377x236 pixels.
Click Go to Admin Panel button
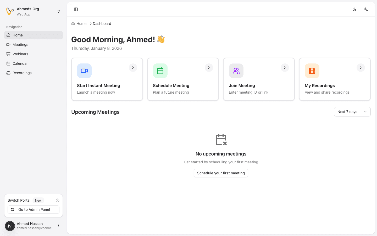[34, 210]
